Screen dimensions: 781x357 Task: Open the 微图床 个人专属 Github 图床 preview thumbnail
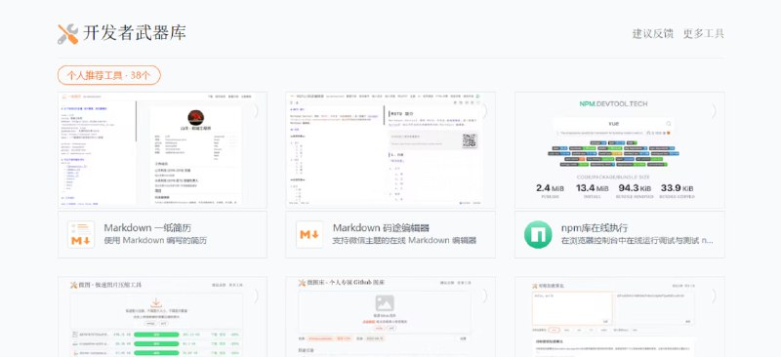click(390, 317)
